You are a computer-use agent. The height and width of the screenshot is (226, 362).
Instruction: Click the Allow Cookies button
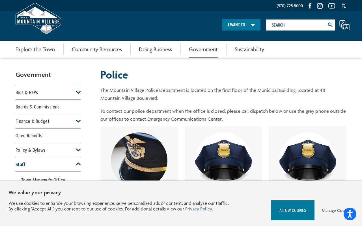point(293,210)
